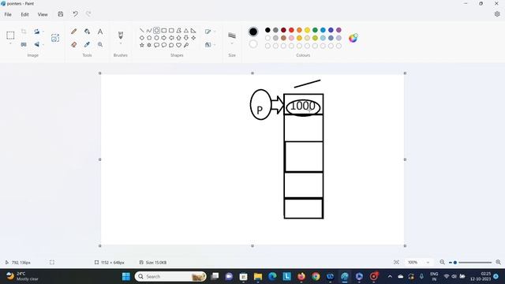
Task: Click the Zoom in plus button
Action: (x=498, y=263)
